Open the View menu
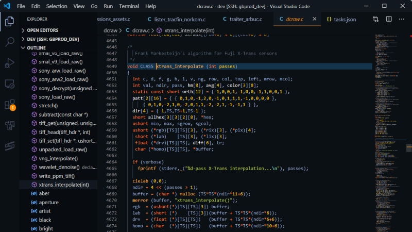The image size is (412, 232). pos(79,6)
